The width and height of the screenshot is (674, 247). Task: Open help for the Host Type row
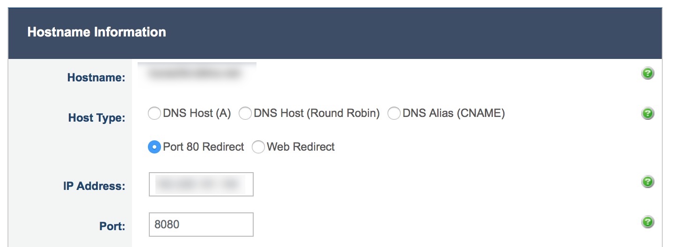(x=648, y=113)
